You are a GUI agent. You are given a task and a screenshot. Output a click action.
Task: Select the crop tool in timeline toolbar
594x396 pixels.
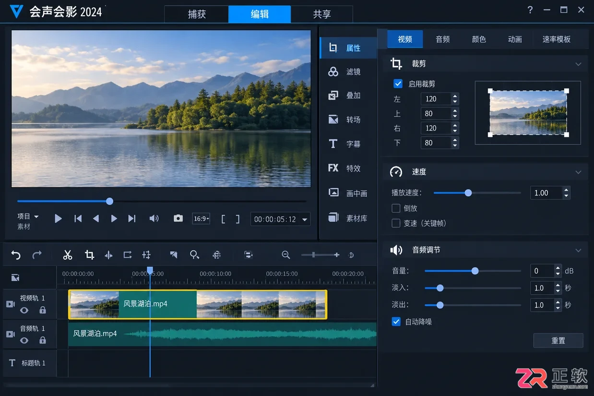click(x=89, y=255)
